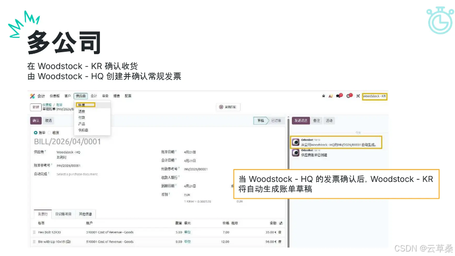The width and height of the screenshot is (455, 256).
Task: Choose 产品 in the 供应商 dropdown list
Action: click(x=82, y=124)
